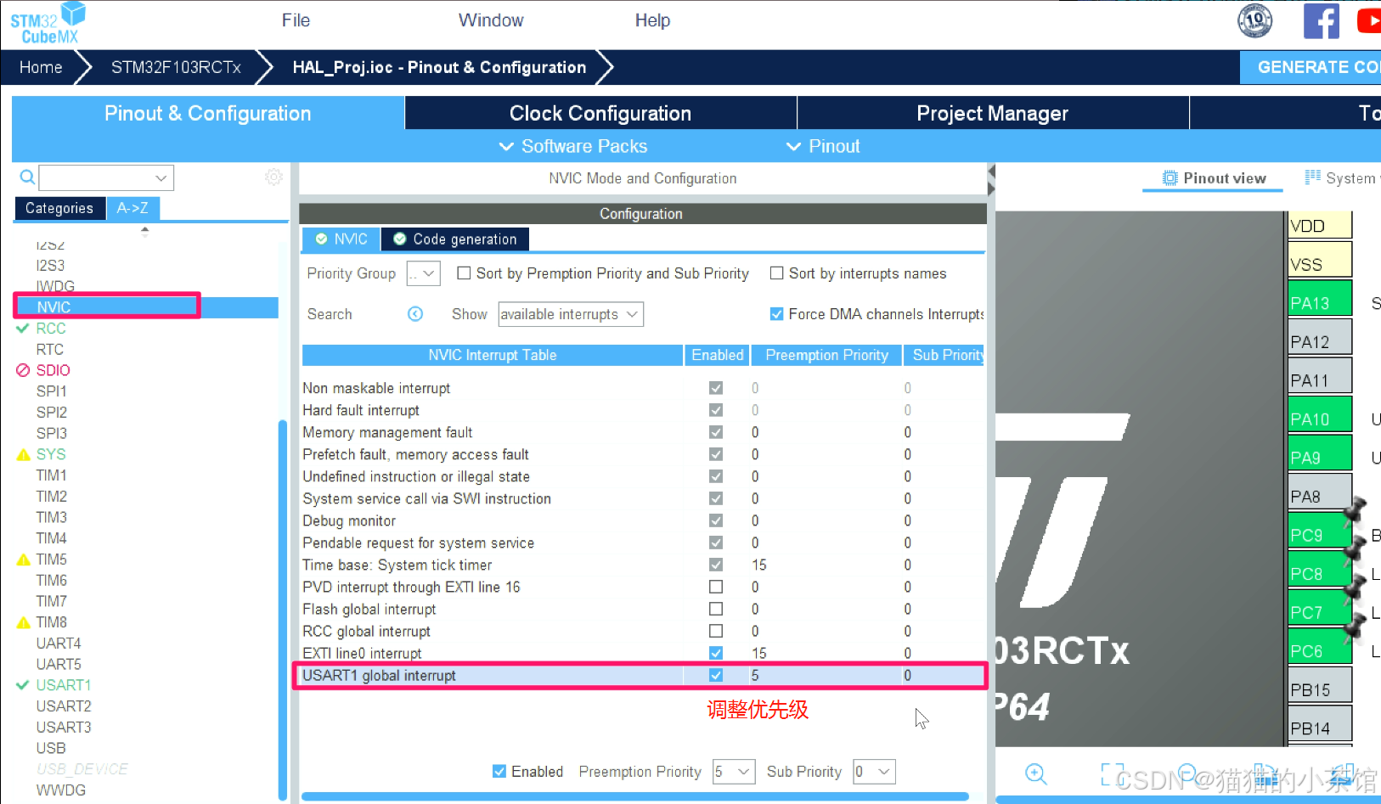Click the green check icon next to USART1
This screenshot has width=1381, height=804.
(23, 685)
